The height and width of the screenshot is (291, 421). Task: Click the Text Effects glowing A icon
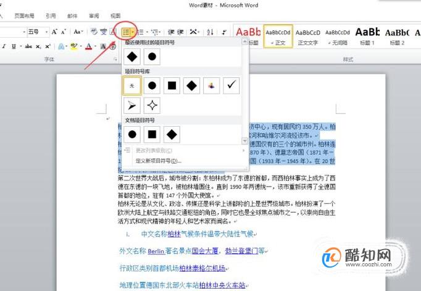(62, 46)
